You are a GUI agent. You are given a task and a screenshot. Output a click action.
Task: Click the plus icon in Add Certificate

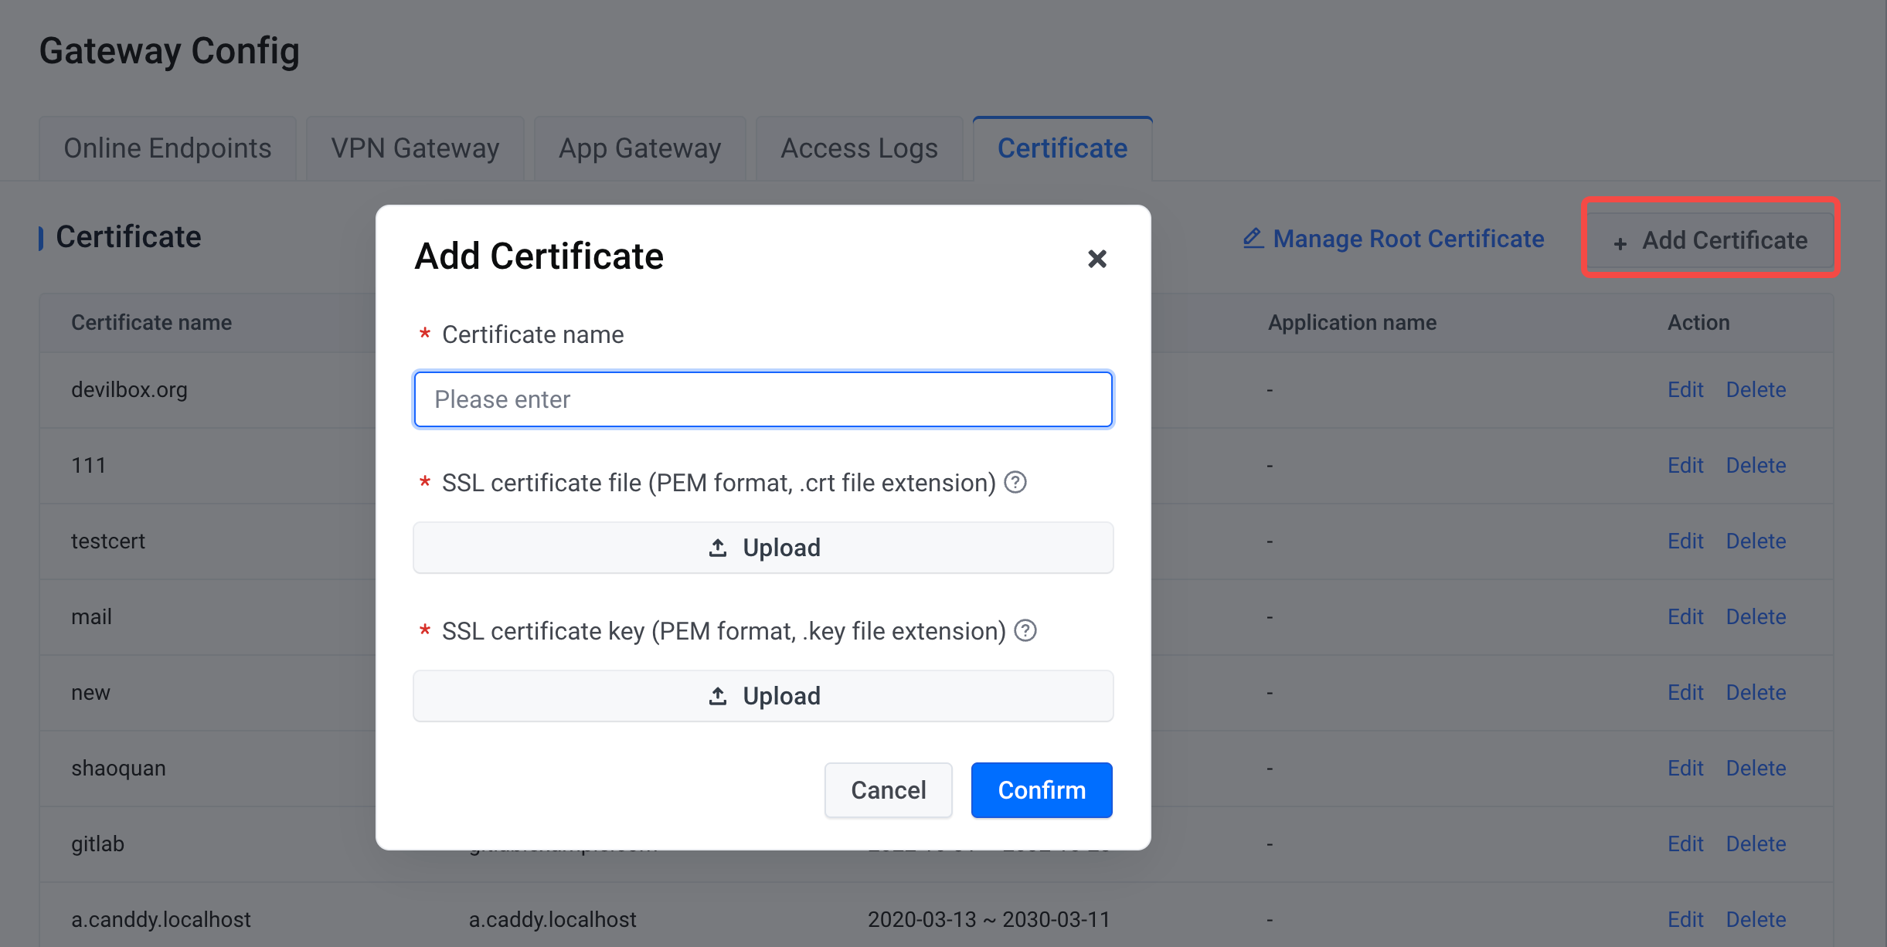(1620, 243)
